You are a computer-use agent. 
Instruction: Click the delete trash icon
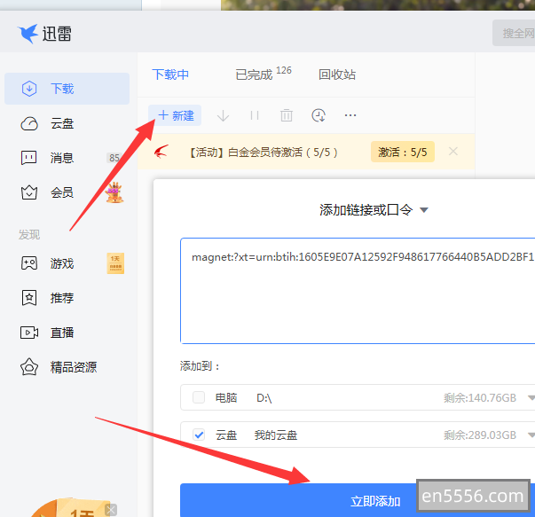[x=287, y=115]
